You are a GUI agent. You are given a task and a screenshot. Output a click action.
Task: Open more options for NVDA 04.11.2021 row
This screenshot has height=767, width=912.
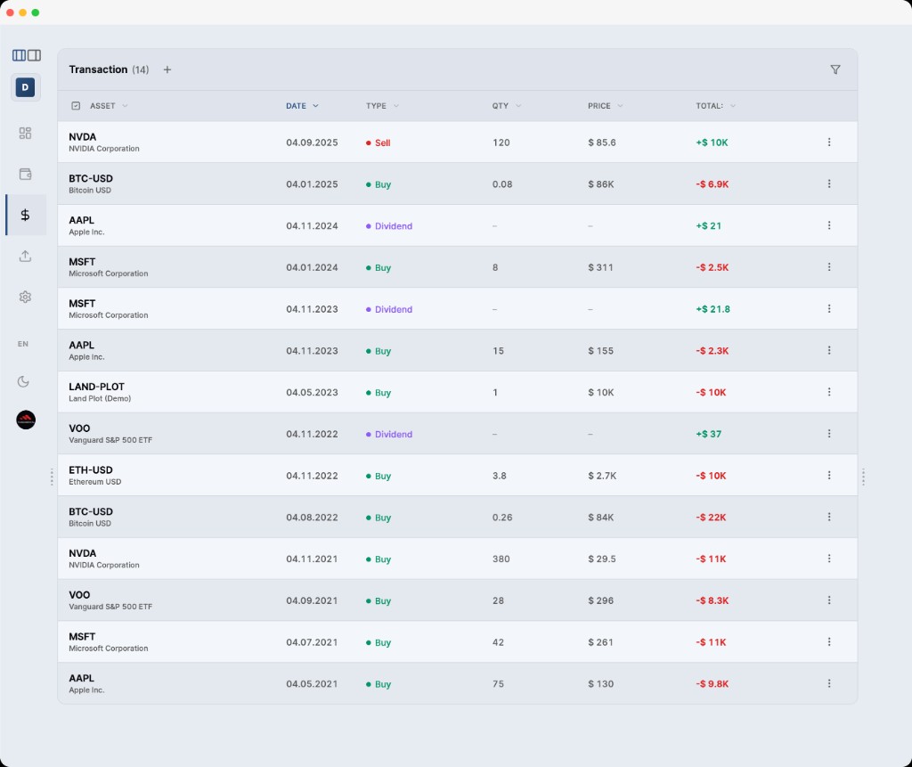[829, 559]
